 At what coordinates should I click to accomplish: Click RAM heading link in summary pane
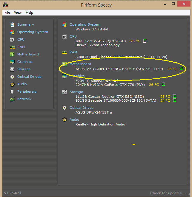coord(73,52)
